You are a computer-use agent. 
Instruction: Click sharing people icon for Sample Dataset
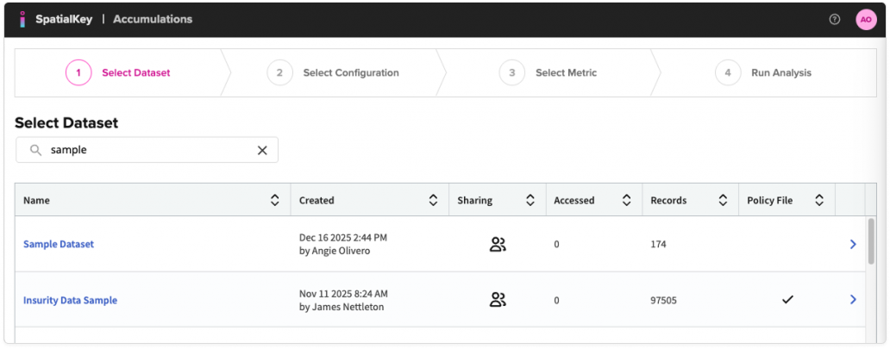tap(498, 244)
